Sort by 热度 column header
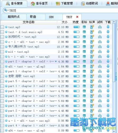This screenshot has height=133, width=118. [x=76, y=22]
